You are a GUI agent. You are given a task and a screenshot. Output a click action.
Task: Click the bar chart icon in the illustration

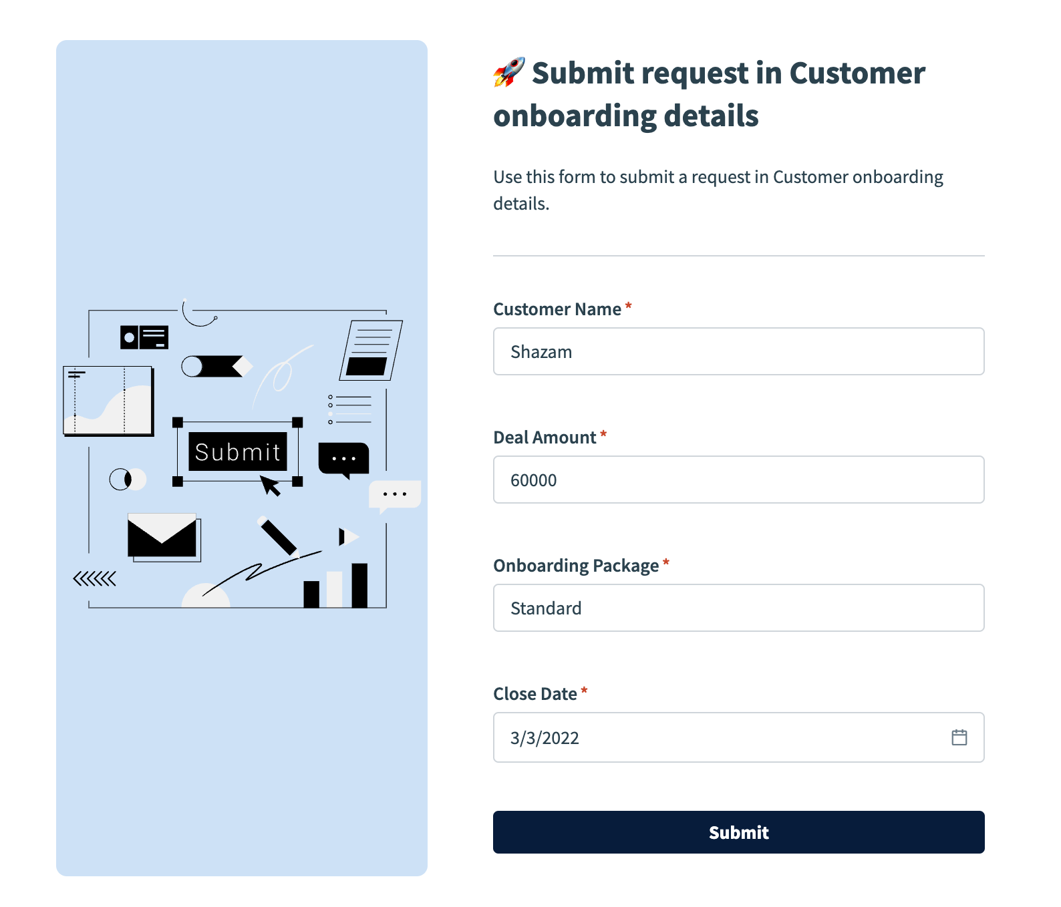point(334,584)
